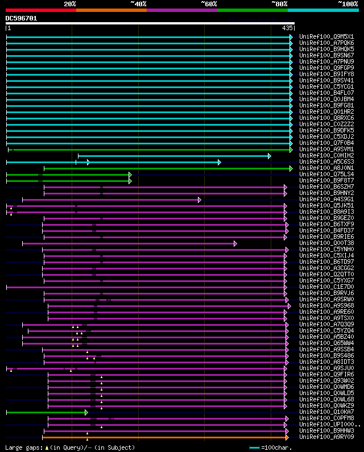
Task: Click the orange ~40% identity legend segment
Action: pyautogui.click(x=111, y=10)
